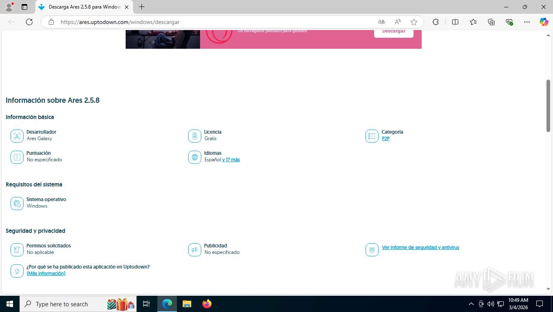Screen dimensions: 553x312
Task: Open Task View on taskbar
Action: tap(146, 304)
